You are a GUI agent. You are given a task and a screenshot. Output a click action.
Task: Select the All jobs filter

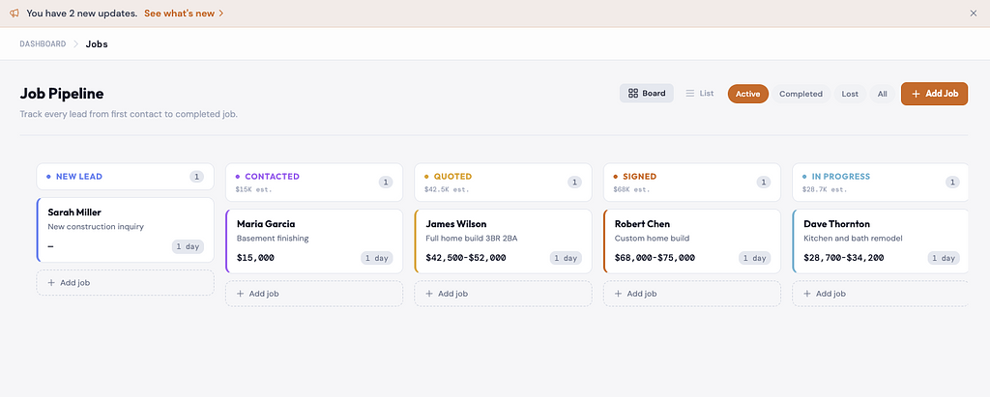(882, 94)
